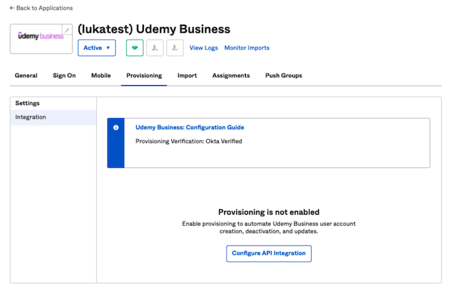Image resolution: width=453 pixels, height=292 pixels.
Task: Open the Import tab
Action: [x=187, y=76]
